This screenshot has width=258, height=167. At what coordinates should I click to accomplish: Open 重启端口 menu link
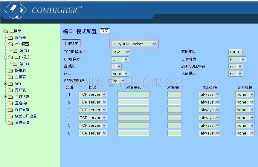coord(22,103)
